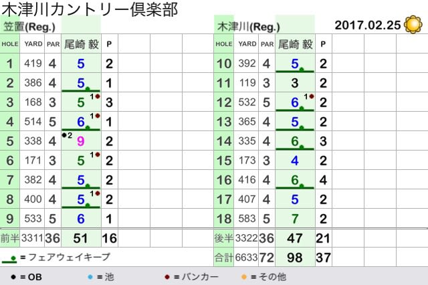Click the bunker marker on hole 3 score

[x=98, y=96]
